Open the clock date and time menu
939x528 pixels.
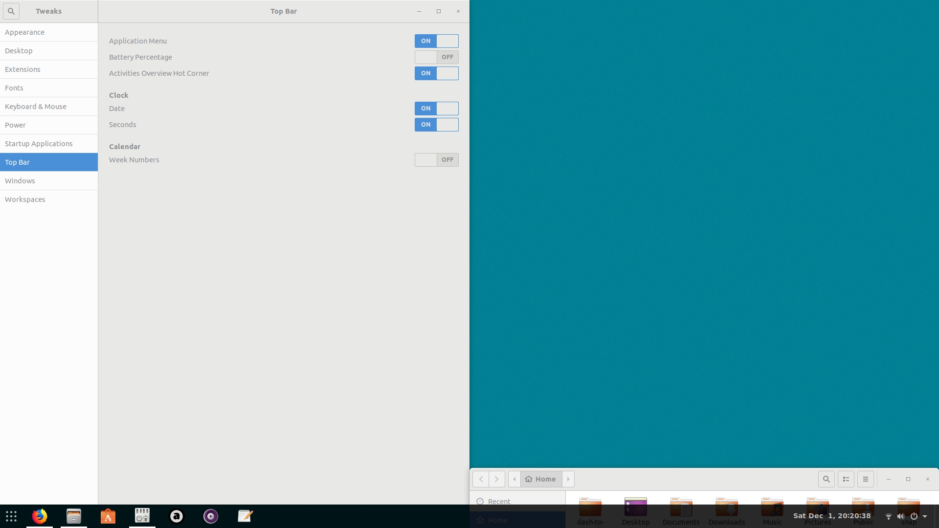pyautogui.click(x=832, y=516)
